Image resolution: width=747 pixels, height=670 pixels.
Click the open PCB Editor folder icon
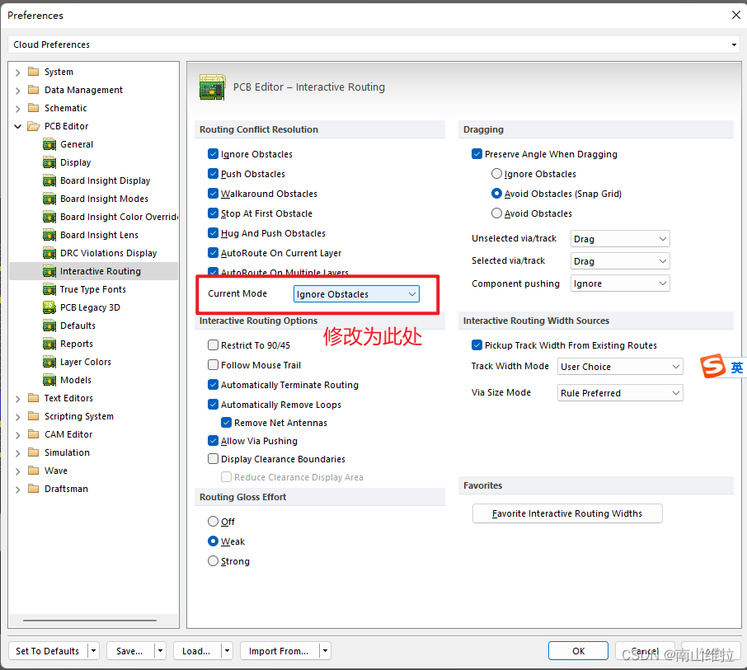(x=33, y=126)
